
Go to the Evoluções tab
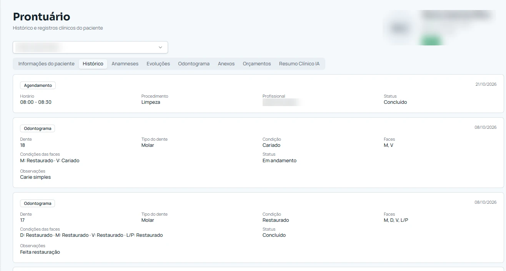click(158, 64)
